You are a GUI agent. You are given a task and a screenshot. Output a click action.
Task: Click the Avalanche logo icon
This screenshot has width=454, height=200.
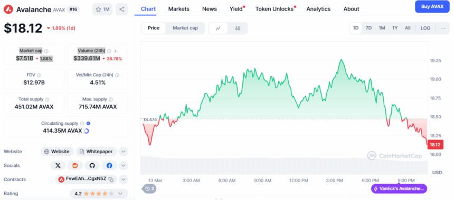tap(8, 9)
